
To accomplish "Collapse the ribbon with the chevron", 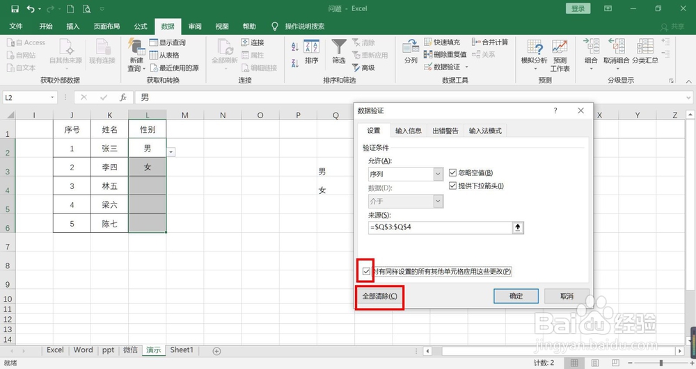I will point(688,81).
